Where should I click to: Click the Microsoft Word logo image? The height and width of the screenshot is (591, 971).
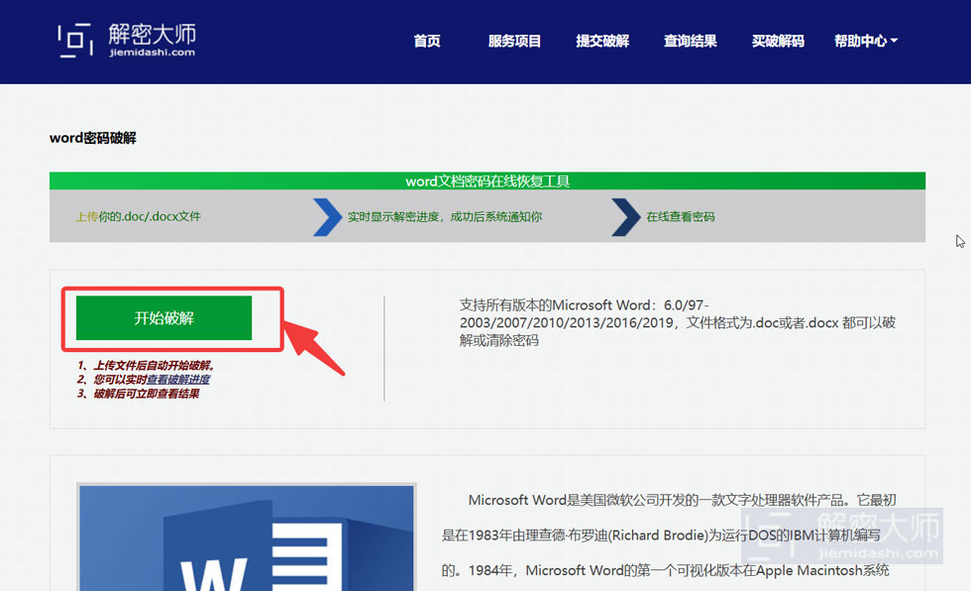[247, 537]
